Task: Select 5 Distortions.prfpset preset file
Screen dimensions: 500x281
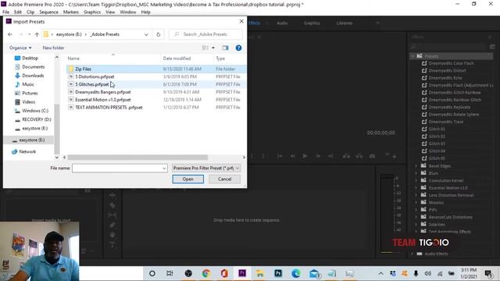Action: tap(95, 76)
